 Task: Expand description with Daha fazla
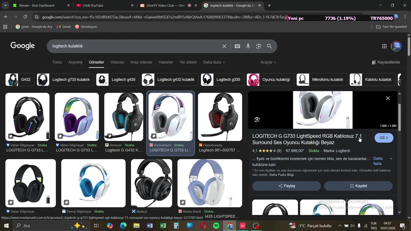[382, 161]
